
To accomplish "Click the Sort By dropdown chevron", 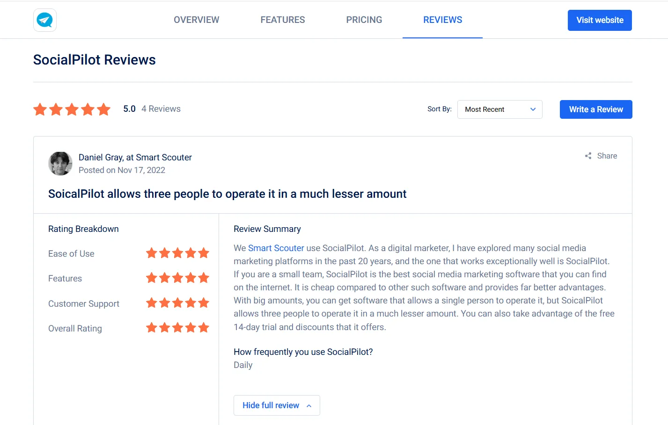I will coord(533,109).
